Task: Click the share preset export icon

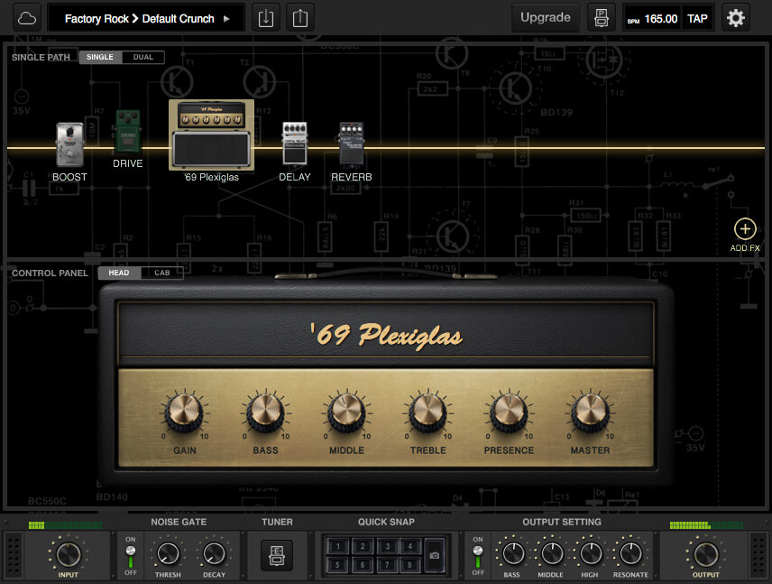Action: tap(299, 18)
